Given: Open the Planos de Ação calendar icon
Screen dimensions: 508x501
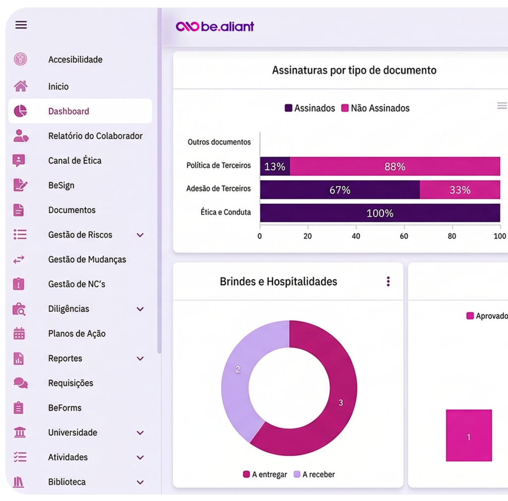Looking at the screenshot, I should [19, 333].
